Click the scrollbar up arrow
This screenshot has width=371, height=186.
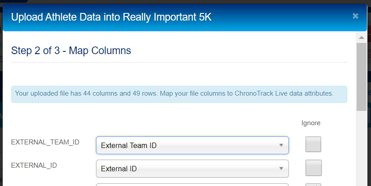pos(361,38)
